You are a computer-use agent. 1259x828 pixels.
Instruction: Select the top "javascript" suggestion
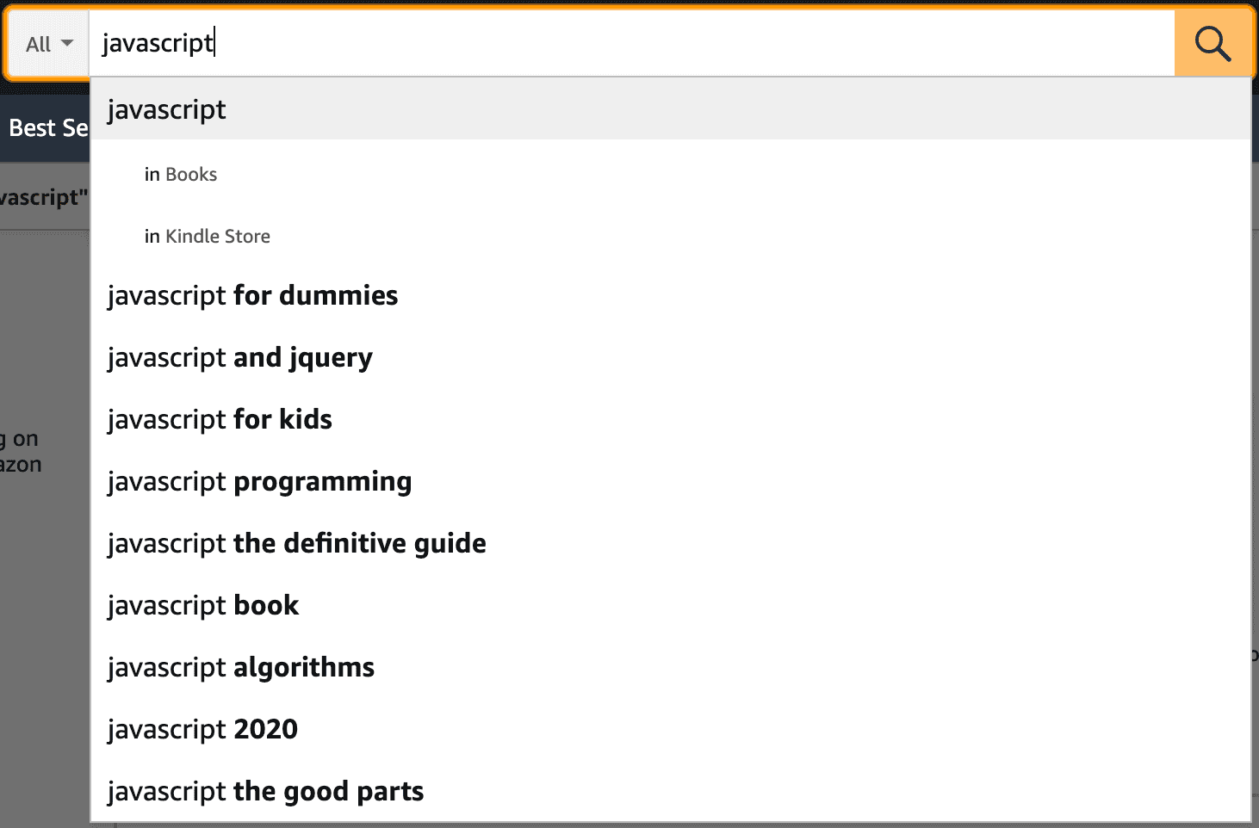pos(671,109)
